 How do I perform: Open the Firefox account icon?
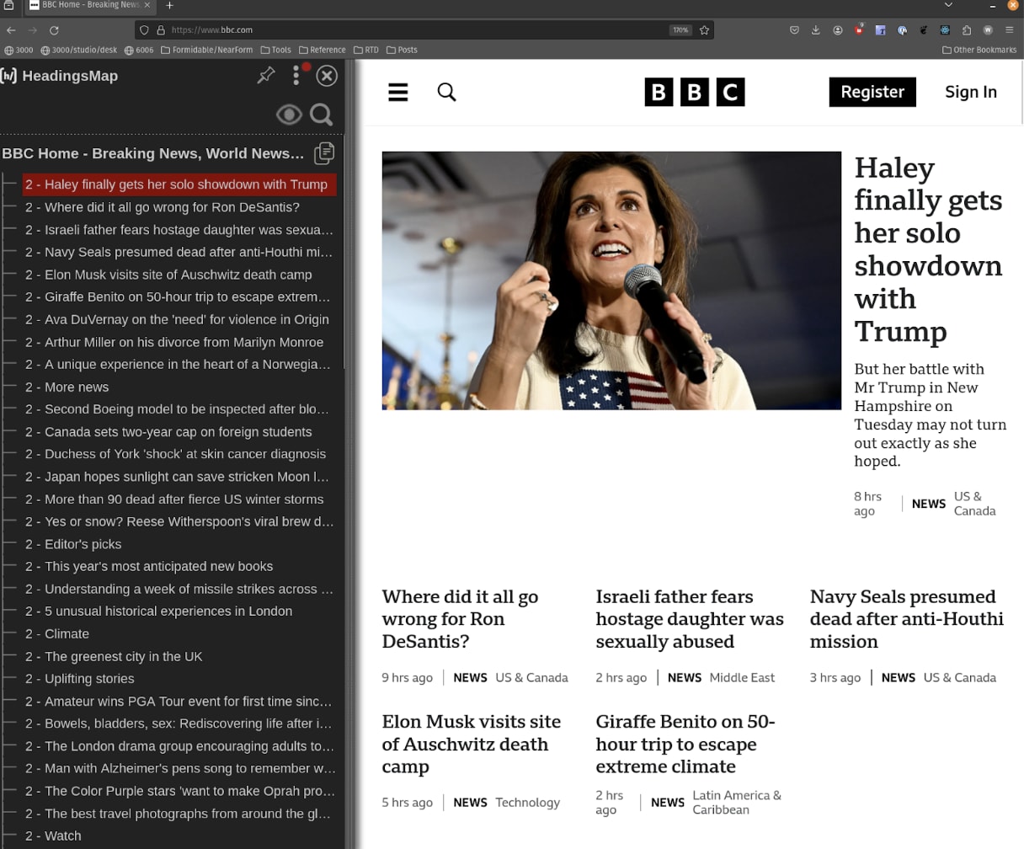[838, 30]
